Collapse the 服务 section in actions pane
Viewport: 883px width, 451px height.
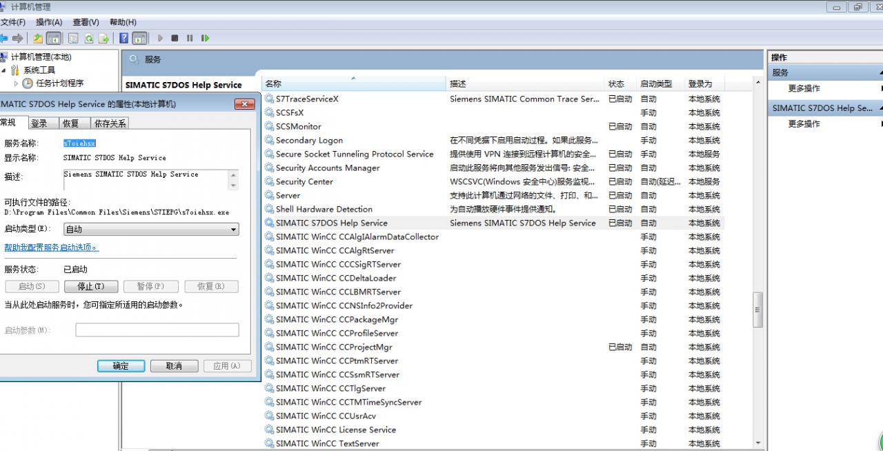pyautogui.click(x=880, y=72)
